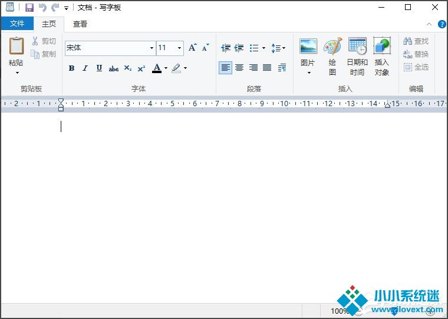Toggle Underline formatting
Screen dimensions: 448x319
click(99, 68)
